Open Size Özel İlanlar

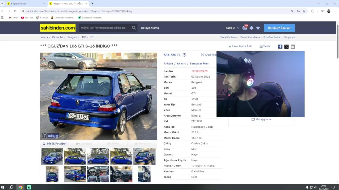coord(272,37)
